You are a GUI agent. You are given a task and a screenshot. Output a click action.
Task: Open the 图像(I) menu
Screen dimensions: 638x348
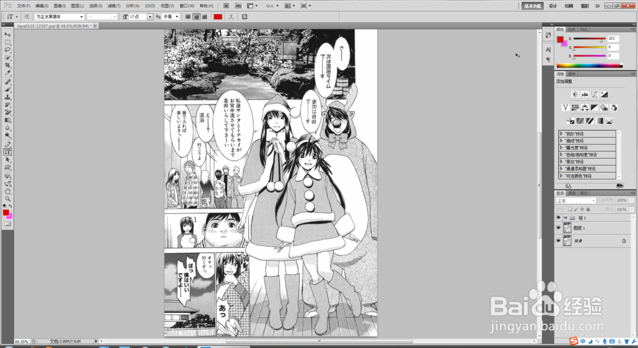pos(59,6)
